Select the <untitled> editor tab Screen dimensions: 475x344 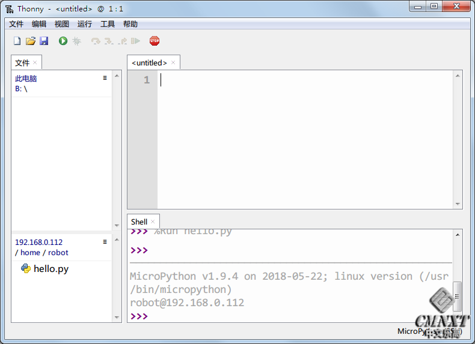pyautogui.click(x=149, y=62)
